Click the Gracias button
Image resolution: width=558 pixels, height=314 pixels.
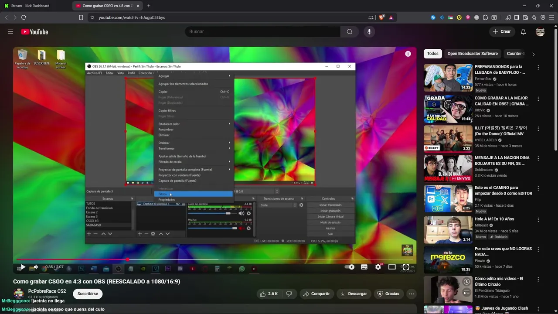pyautogui.click(x=388, y=294)
